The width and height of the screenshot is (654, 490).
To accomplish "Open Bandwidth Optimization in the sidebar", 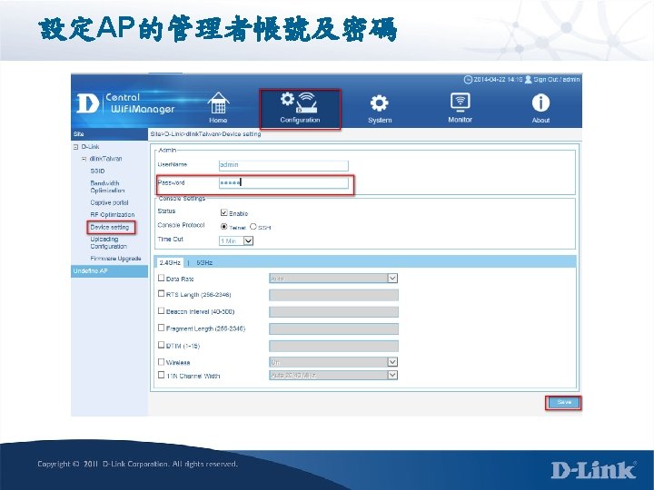I will tap(107, 187).
